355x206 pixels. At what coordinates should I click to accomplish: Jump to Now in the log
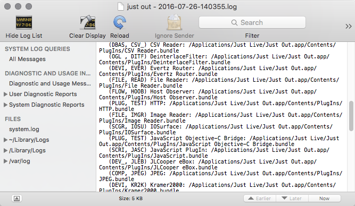(x=325, y=199)
